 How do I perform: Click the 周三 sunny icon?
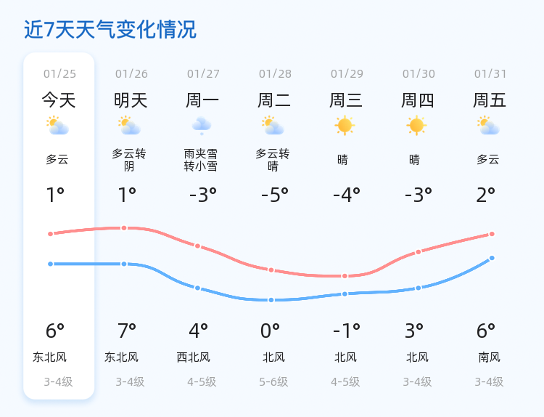coord(345,126)
